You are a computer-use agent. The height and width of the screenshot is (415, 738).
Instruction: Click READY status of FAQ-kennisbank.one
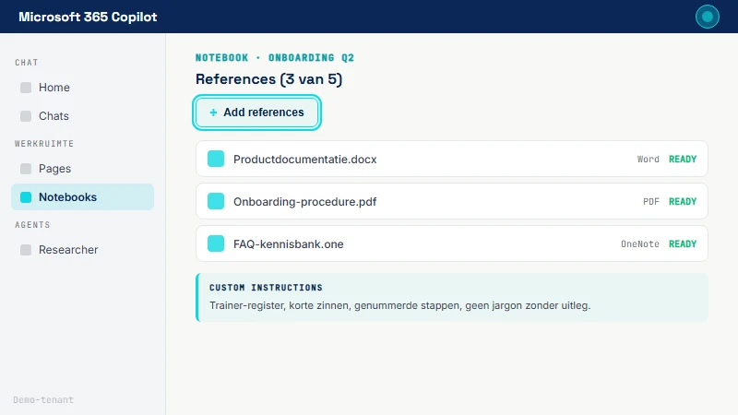point(683,243)
